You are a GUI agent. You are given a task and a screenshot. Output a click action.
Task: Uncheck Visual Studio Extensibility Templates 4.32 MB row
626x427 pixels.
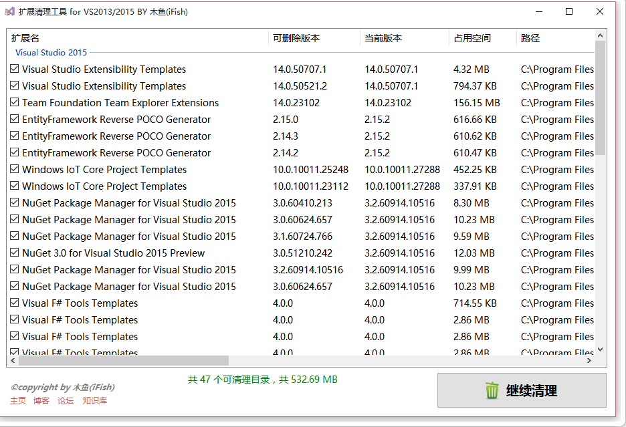coord(14,69)
